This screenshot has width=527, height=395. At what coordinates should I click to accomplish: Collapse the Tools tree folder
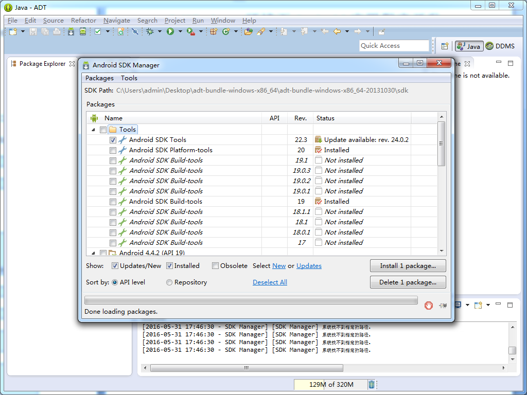pyautogui.click(x=94, y=130)
